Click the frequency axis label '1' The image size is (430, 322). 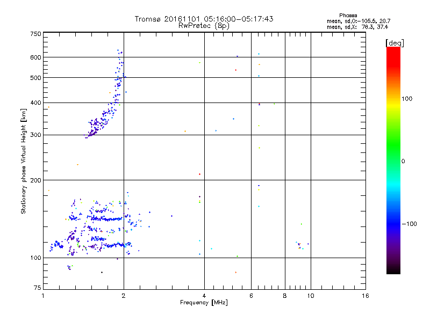[43, 296]
